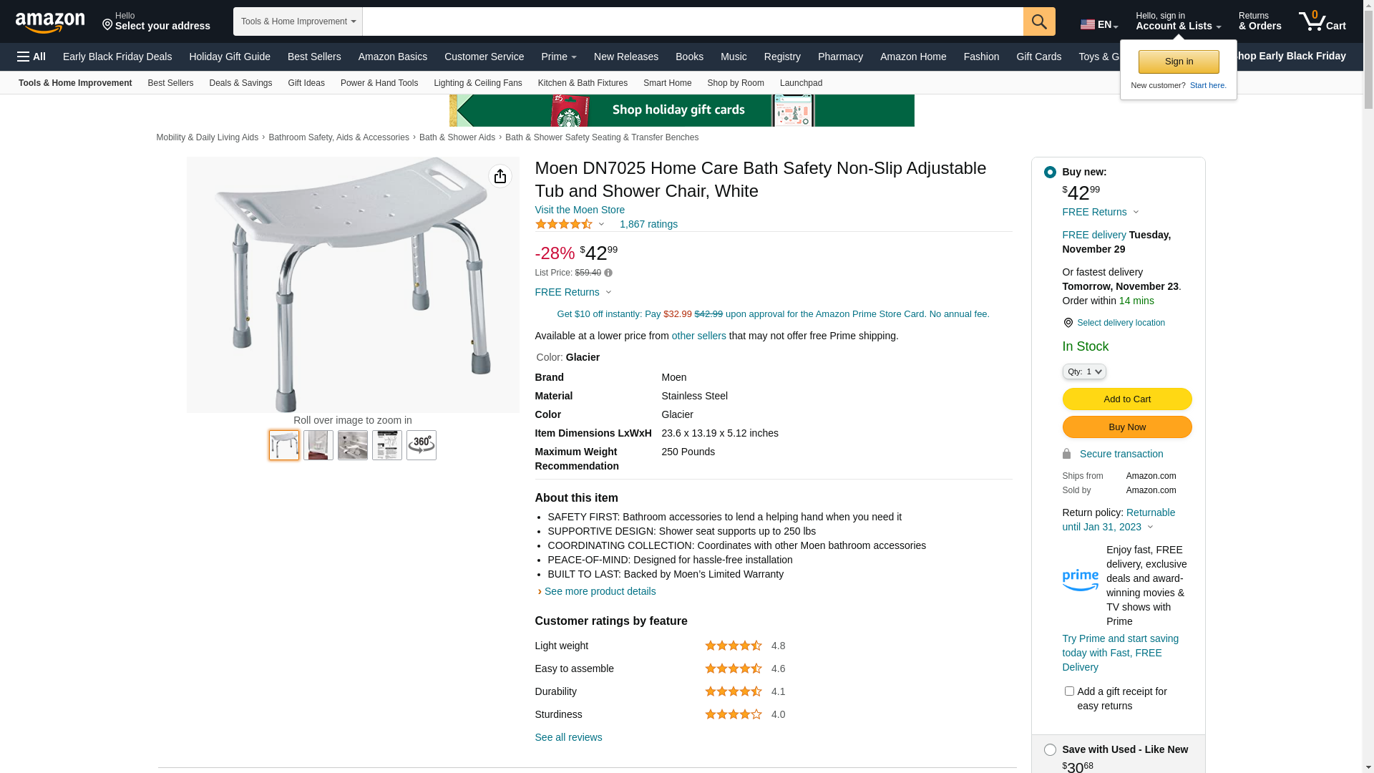Click the Add to Cart button

[x=1126, y=399]
